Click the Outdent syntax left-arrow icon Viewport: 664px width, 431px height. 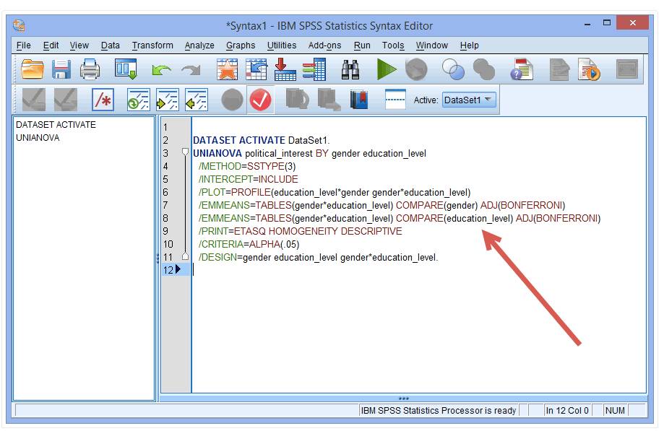(x=197, y=100)
